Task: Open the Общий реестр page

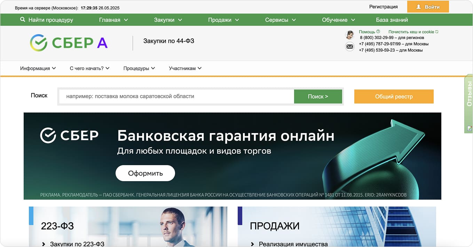Action: click(x=394, y=97)
